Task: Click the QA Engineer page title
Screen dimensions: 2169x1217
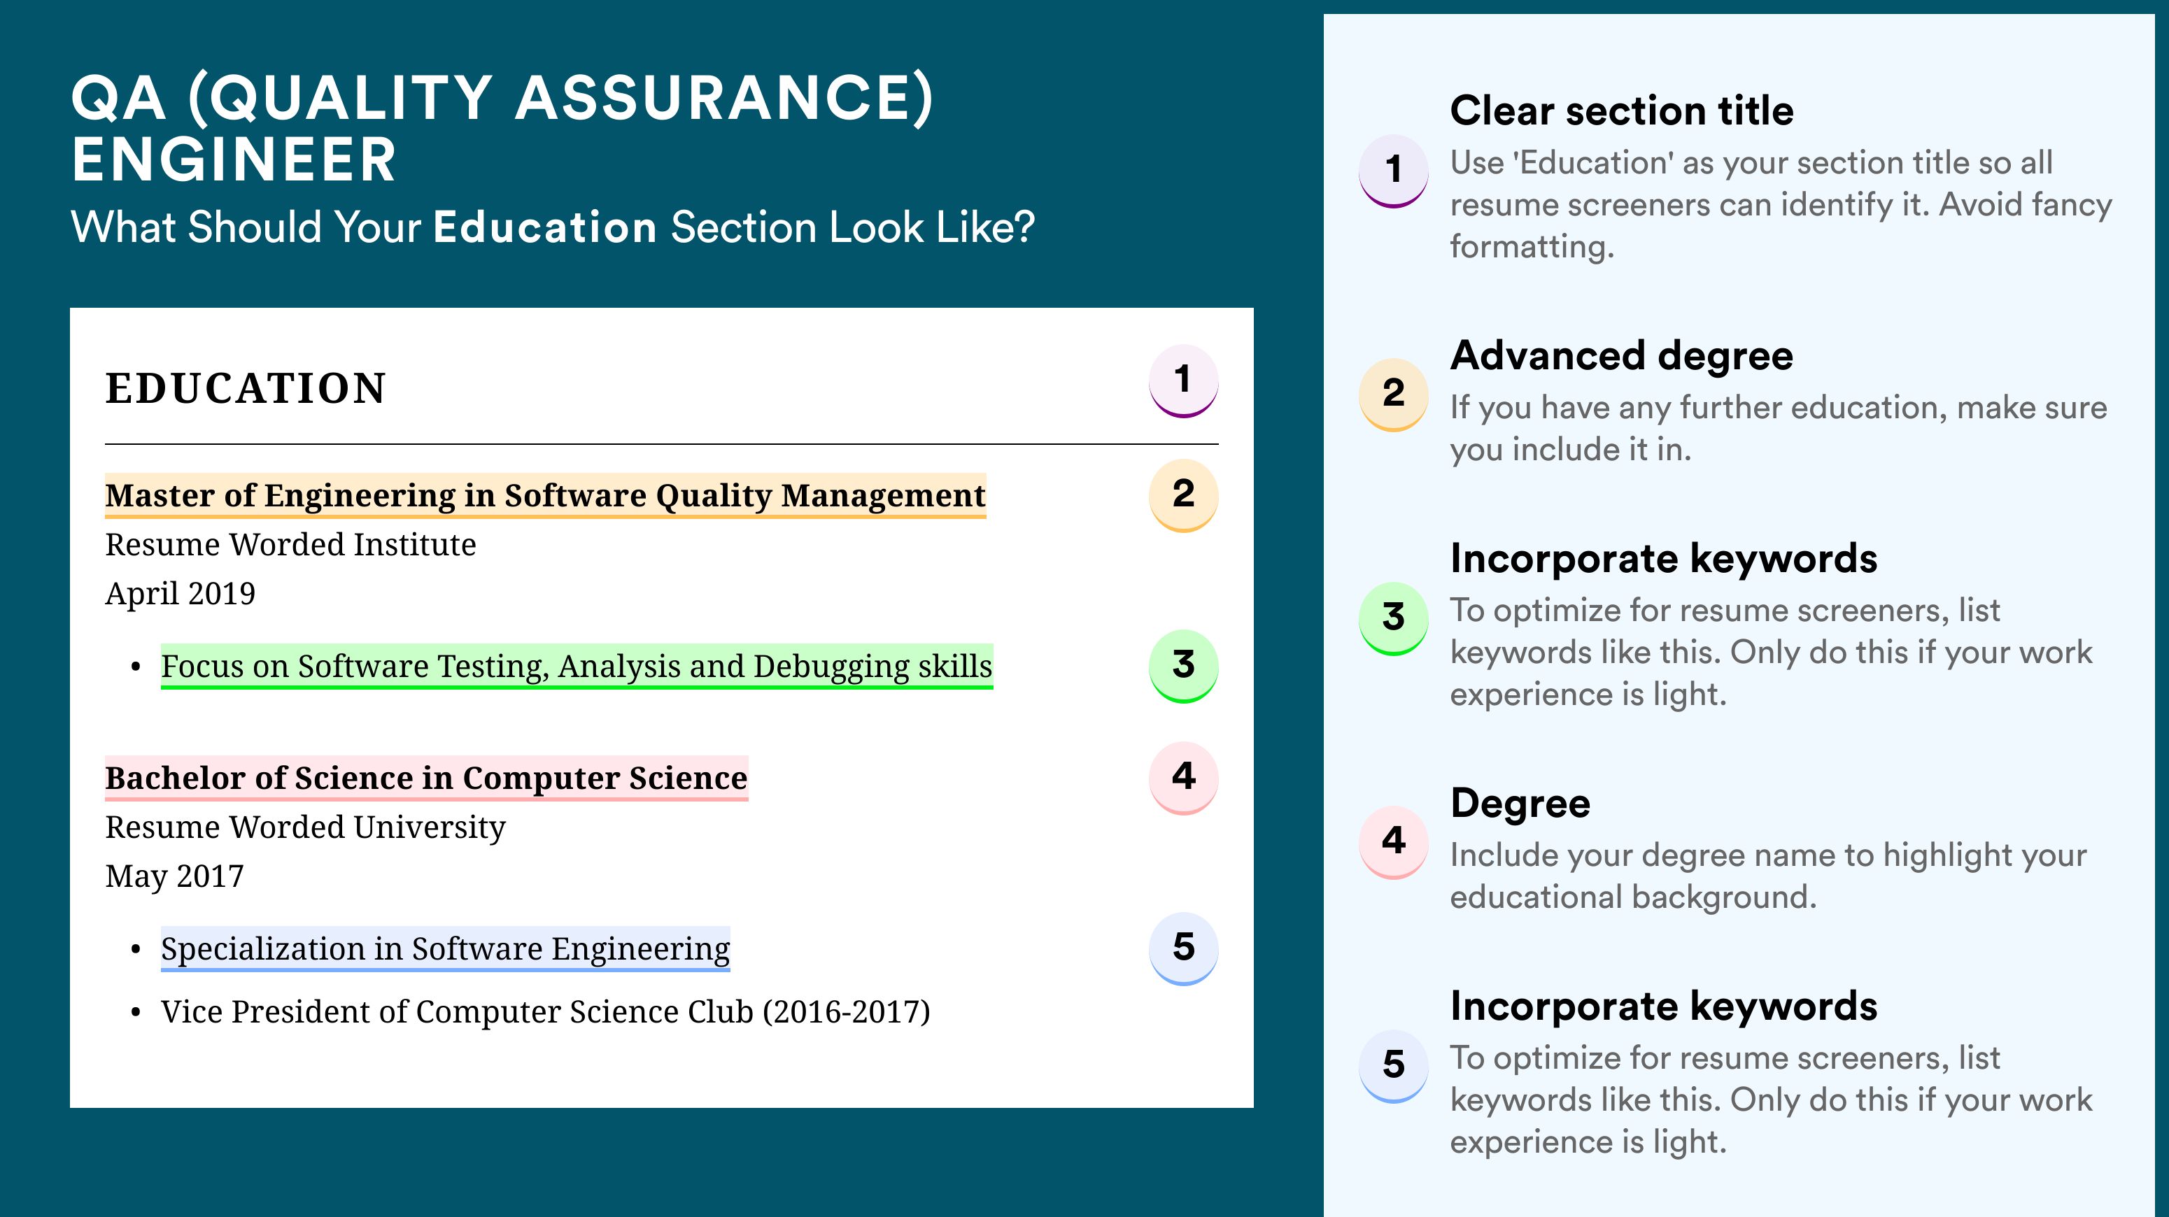Action: coord(502,128)
